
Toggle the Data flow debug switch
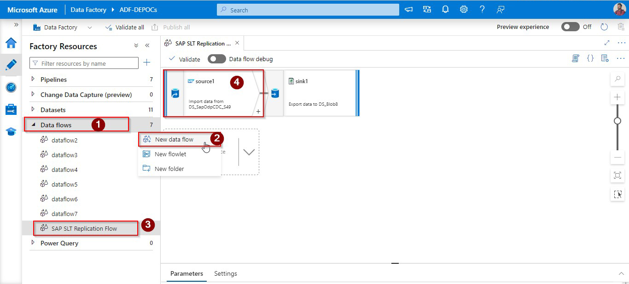pos(217,59)
